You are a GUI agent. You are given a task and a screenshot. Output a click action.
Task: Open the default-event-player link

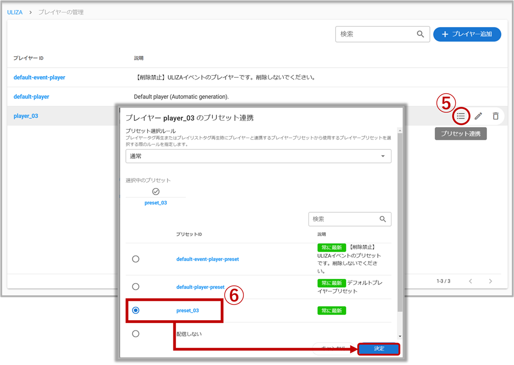pyautogui.click(x=39, y=77)
